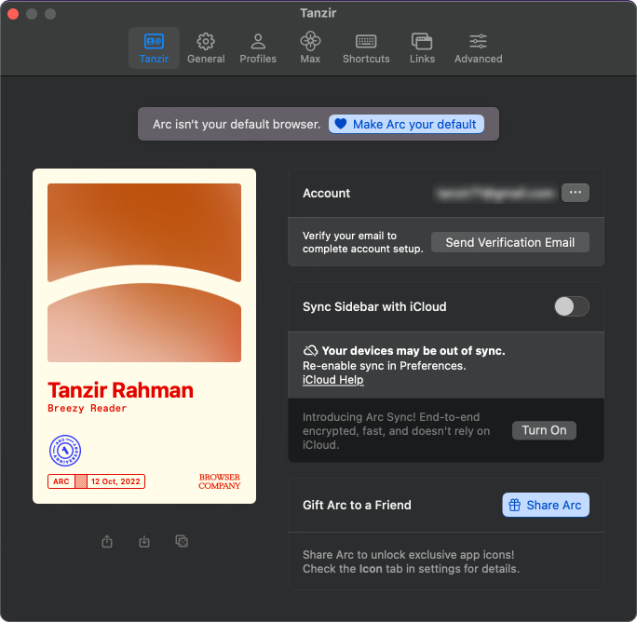The image size is (637, 622).
Task: Click the Arc anniversary badge on the card
Action: point(65,452)
